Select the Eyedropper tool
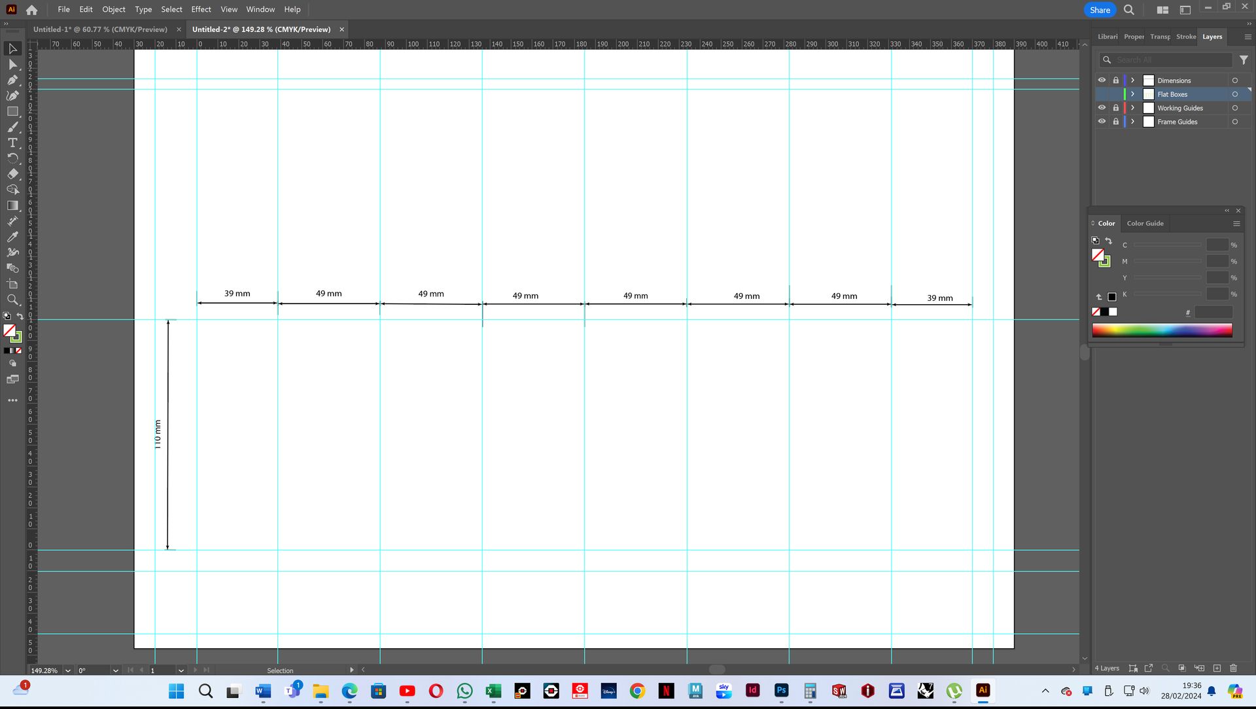1256x709 pixels. click(12, 237)
